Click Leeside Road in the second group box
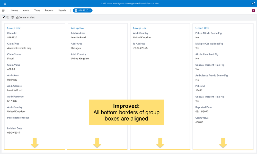 (x=78, y=38)
